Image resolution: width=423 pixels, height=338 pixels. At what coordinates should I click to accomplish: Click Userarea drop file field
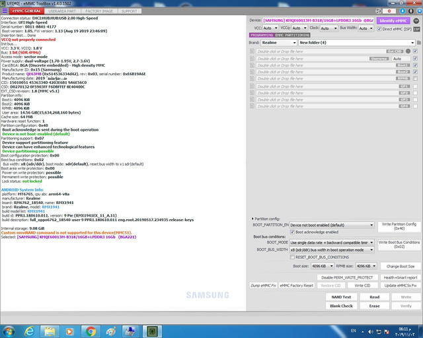pyautogui.click(x=313, y=59)
